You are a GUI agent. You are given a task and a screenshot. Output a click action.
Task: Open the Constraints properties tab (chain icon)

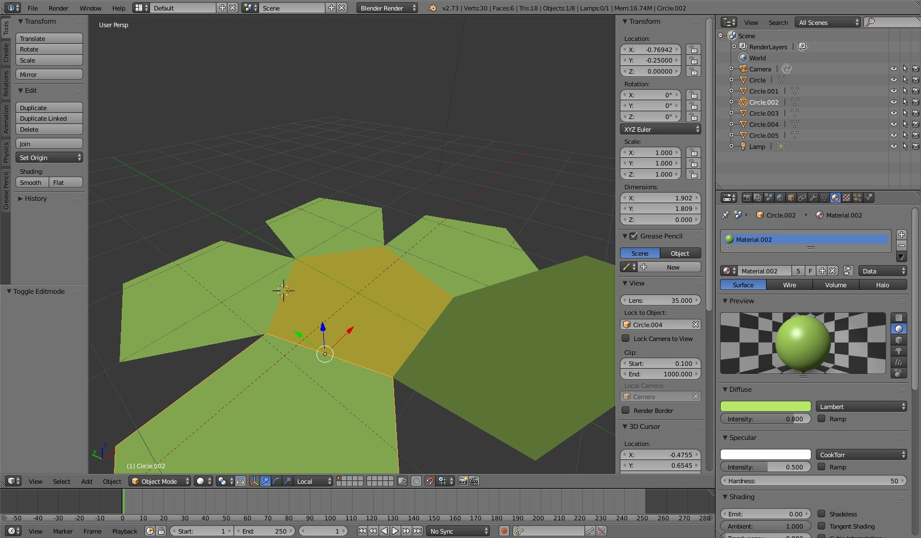[x=802, y=198]
